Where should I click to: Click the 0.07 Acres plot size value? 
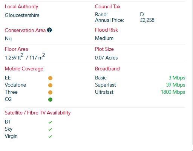pos(106,58)
